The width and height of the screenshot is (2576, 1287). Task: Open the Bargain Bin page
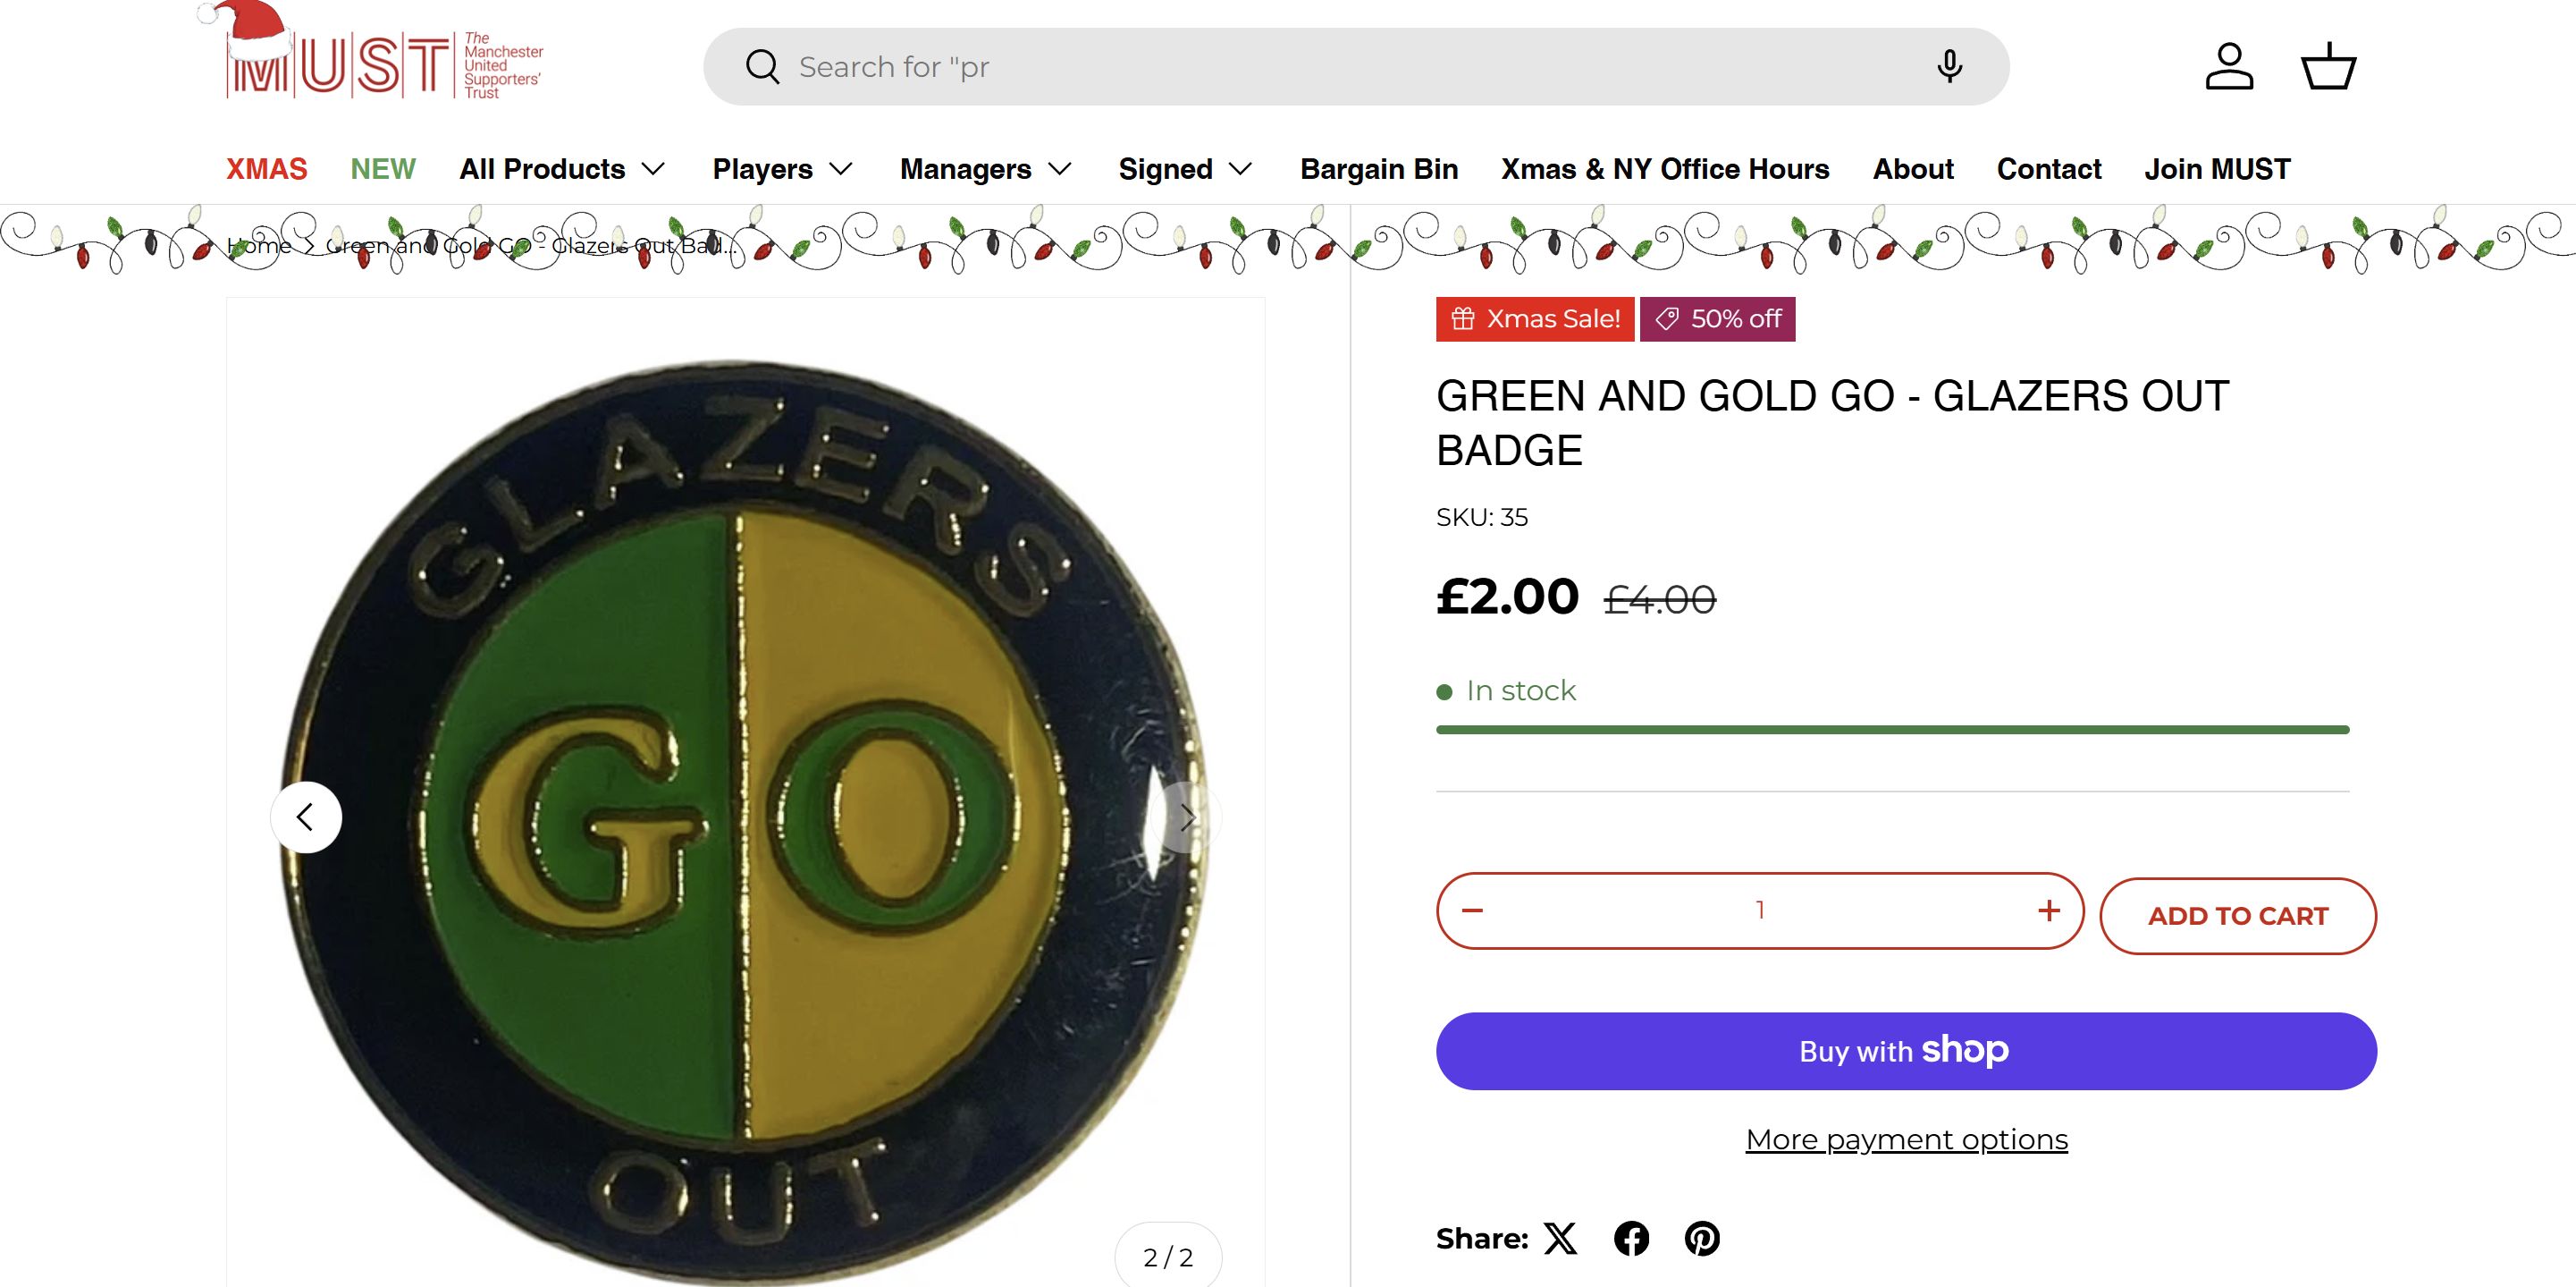pyautogui.click(x=1378, y=169)
